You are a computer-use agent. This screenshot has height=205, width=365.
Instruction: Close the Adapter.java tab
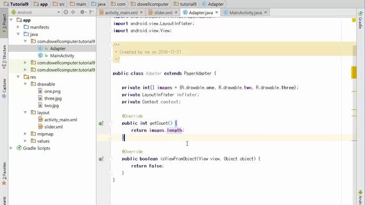217,13
